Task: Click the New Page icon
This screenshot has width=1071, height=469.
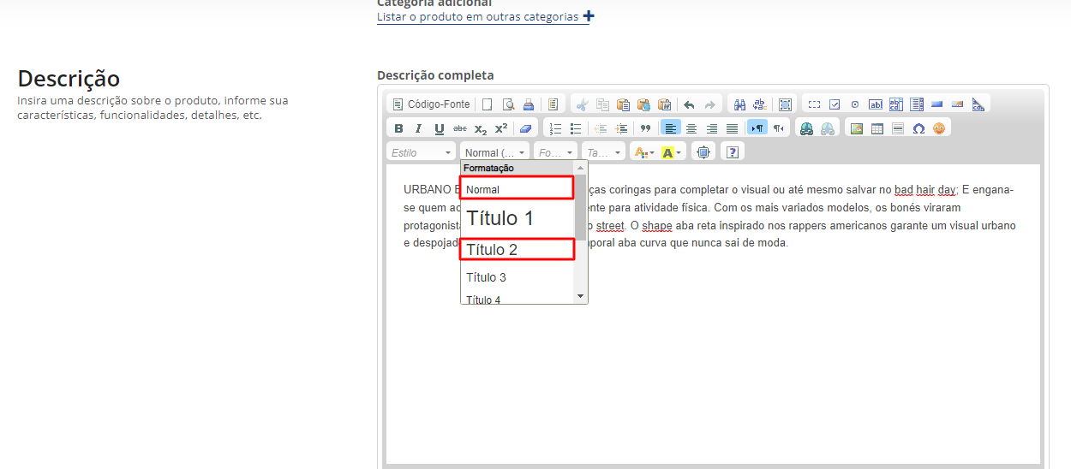Action: (x=488, y=104)
